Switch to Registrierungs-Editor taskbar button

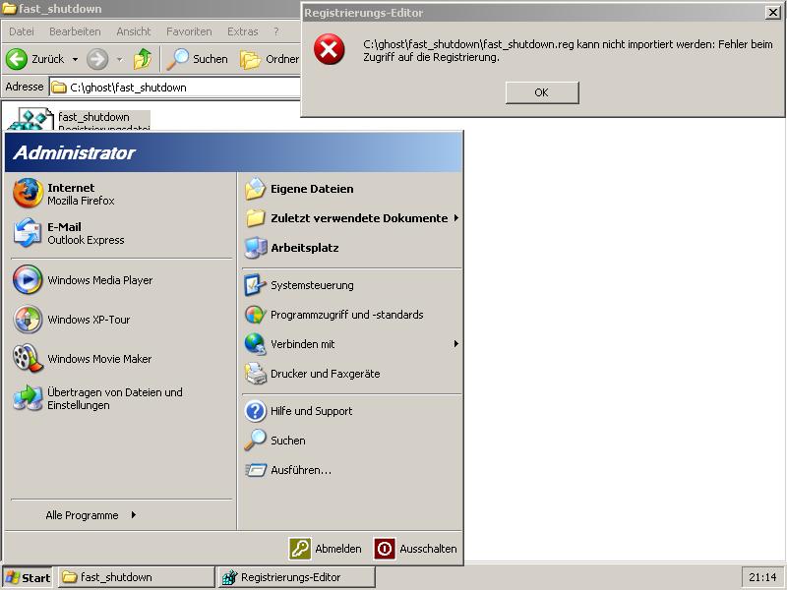(297, 577)
